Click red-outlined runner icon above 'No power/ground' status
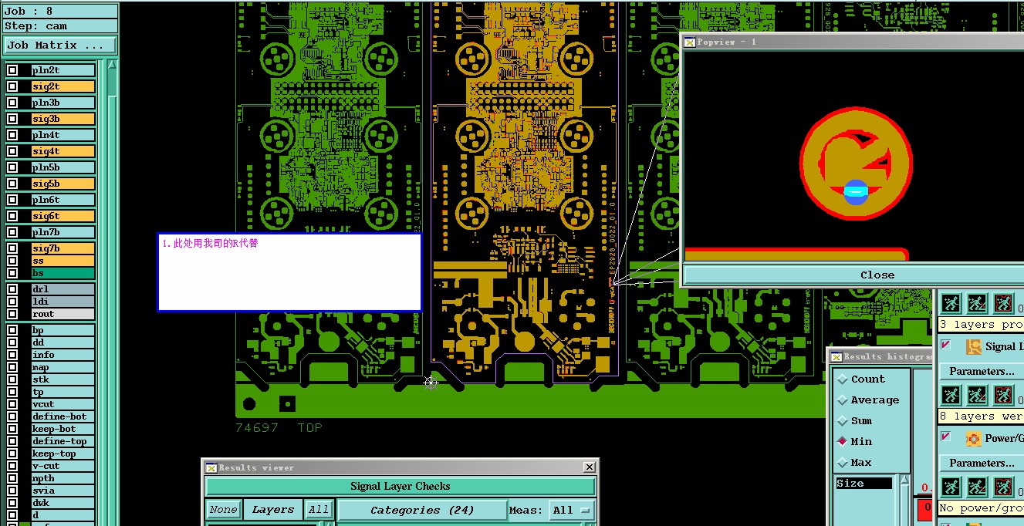Screen dimensions: 1024x526 click(x=1002, y=487)
